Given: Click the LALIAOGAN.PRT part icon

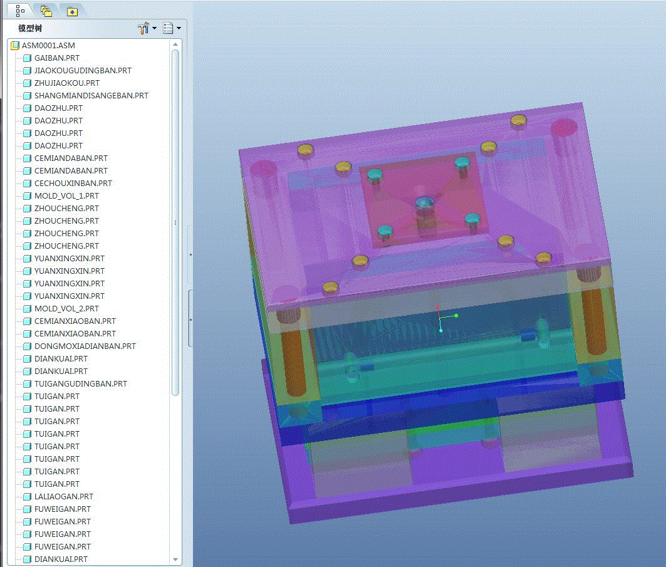Looking at the screenshot, I should [27, 496].
